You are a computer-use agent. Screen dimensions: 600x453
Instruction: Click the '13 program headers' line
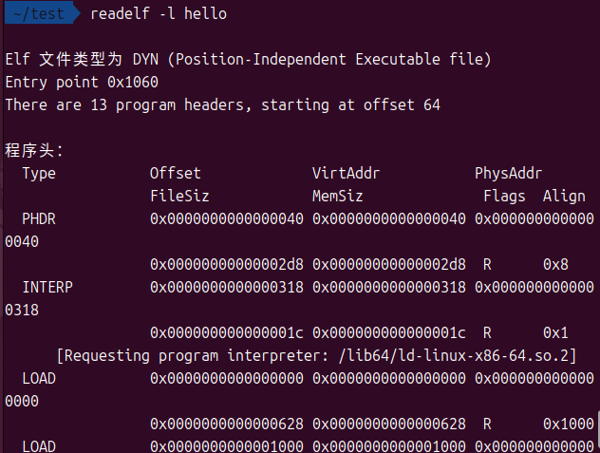pos(222,105)
